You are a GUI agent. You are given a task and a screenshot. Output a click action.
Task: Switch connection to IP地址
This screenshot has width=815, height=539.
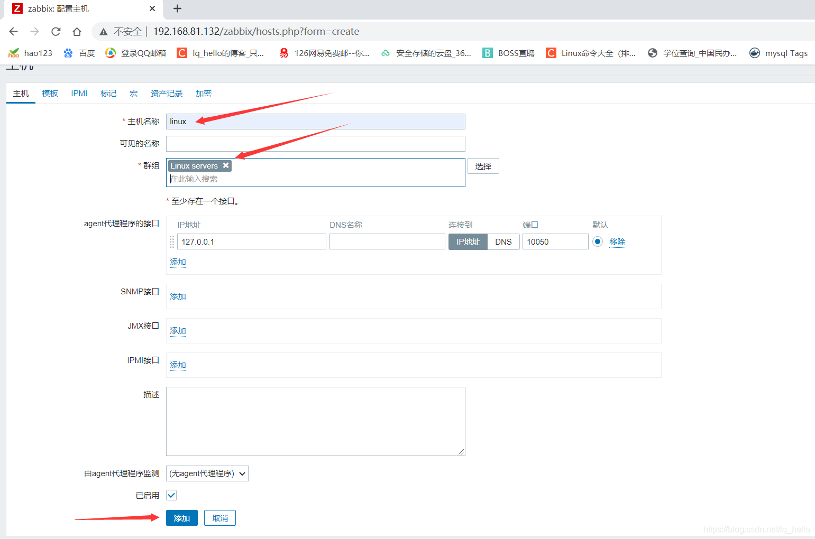(468, 241)
